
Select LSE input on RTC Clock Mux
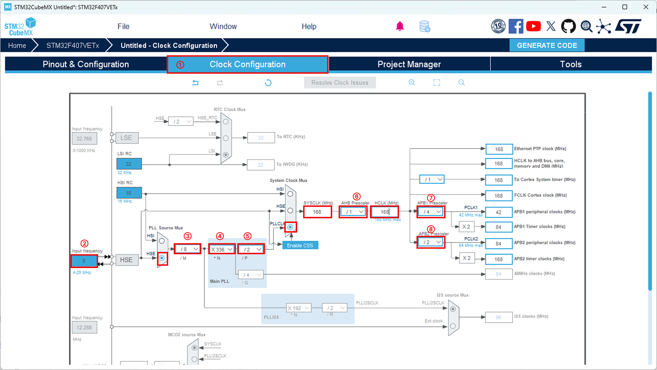(226, 138)
